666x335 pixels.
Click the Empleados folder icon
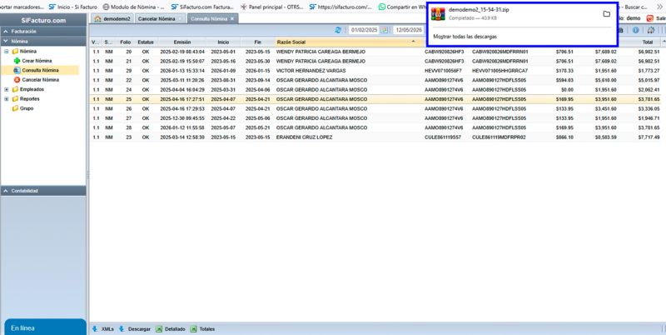coord(15,89)
